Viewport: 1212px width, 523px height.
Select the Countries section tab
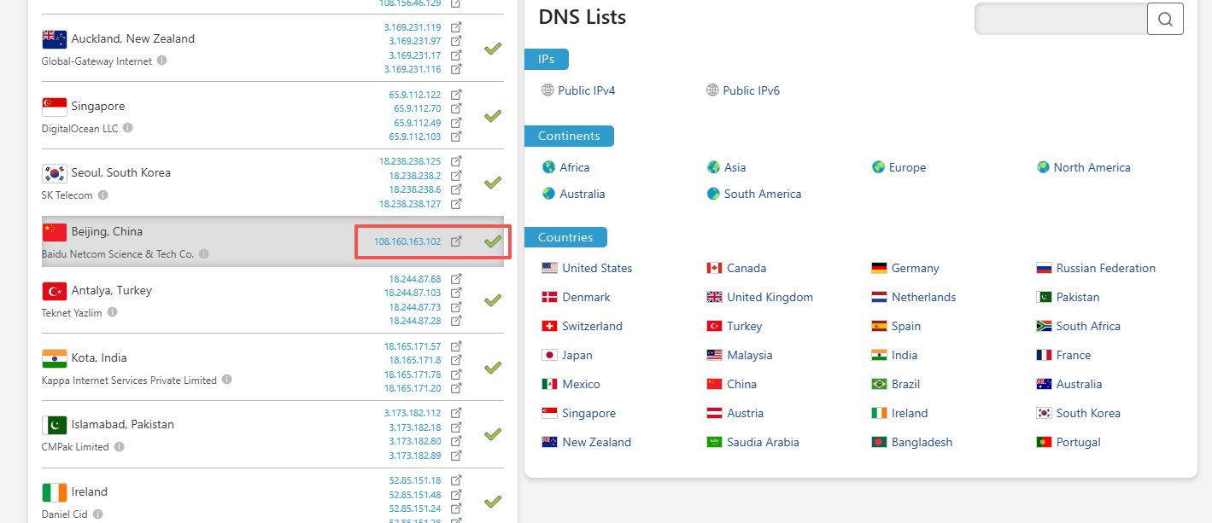click(565, 237)
